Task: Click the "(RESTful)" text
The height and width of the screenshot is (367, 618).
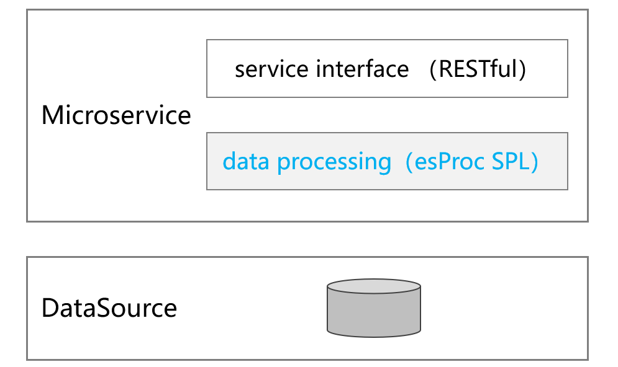Action: tap(478, 69)
